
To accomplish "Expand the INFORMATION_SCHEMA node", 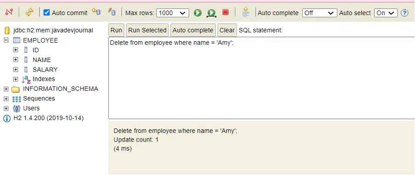I will pyautogui.click(x=6, y=89).
